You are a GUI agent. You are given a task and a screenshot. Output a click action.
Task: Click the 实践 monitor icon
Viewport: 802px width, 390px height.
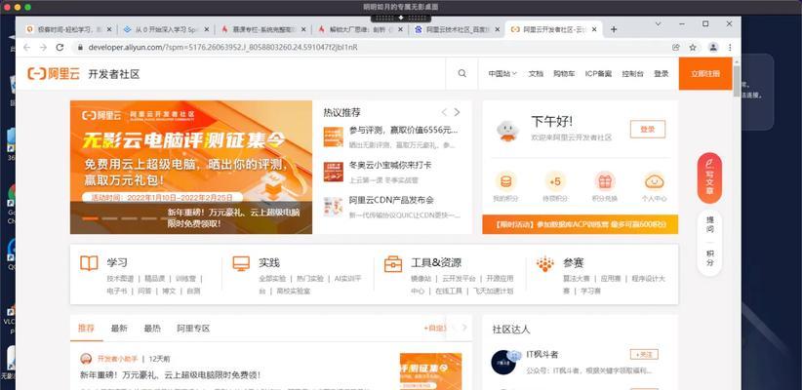(x=240, y=263)
